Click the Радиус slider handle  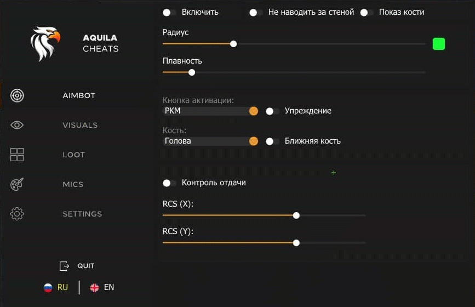pyautogui.click(x=233, y=44)
